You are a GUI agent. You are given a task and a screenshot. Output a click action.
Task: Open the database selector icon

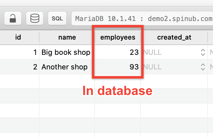click(x=35, y=19)
